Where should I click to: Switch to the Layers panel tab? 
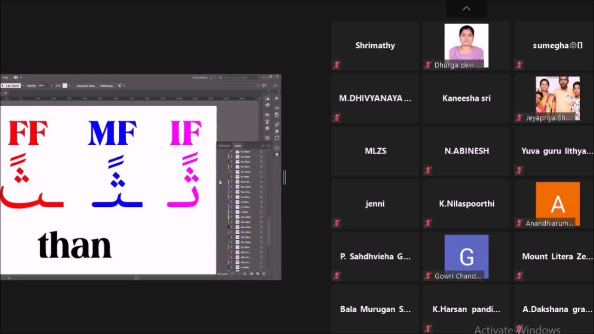(238, 146)
